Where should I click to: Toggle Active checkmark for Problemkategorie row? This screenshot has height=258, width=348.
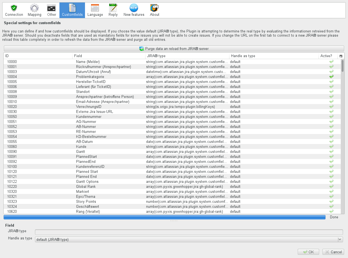(331, 77)
